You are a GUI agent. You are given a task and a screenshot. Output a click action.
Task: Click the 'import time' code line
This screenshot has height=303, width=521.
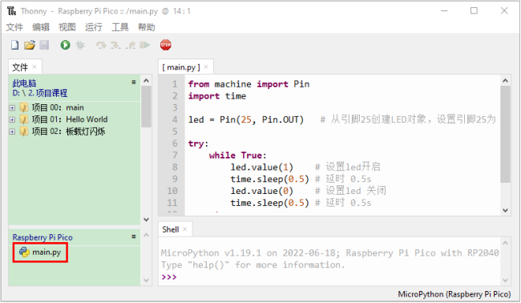217,96
